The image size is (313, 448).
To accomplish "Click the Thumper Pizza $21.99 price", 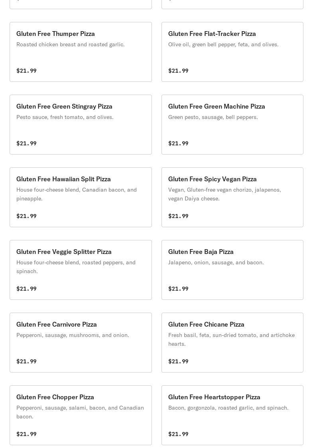I will point(26,71).
